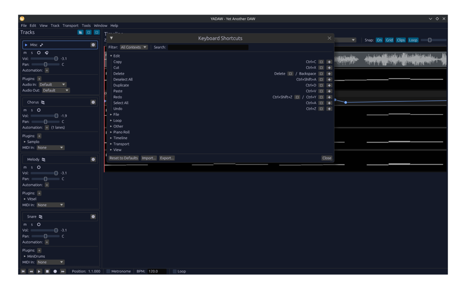
Task: Toggle the monitoring icon on the Misc track
Action: click(46, 53)
